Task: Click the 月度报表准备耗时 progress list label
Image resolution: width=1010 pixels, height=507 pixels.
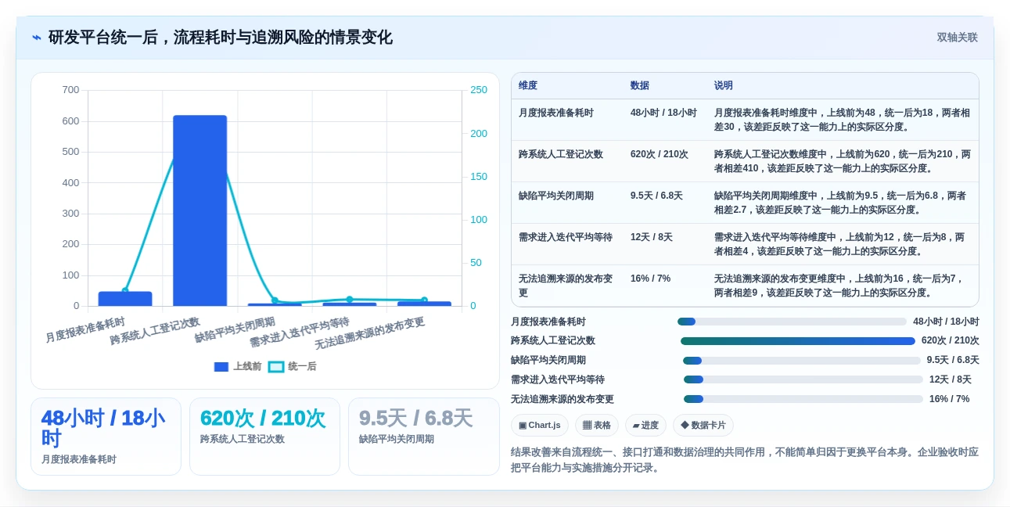Action: (x=548, y=322)
